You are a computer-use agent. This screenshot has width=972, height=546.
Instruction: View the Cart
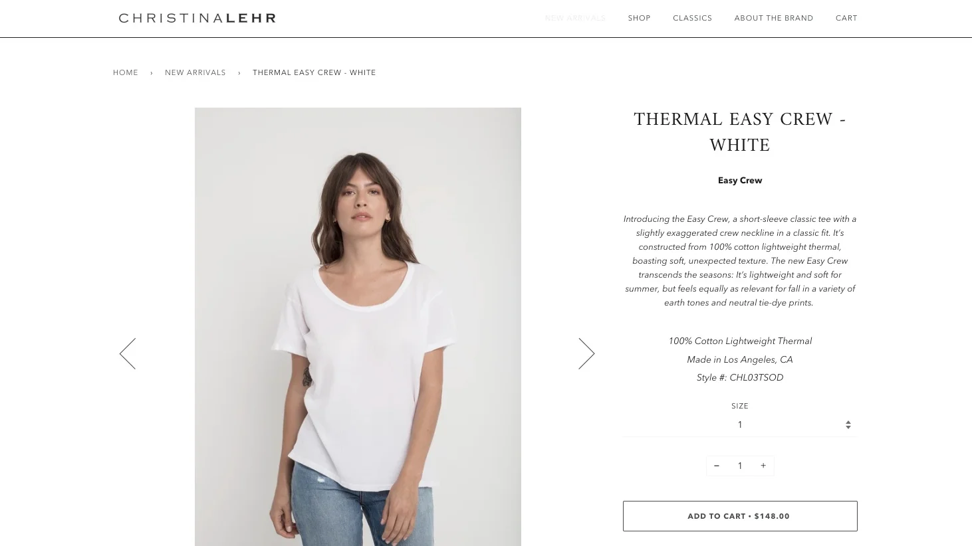(x=846, y=18)
